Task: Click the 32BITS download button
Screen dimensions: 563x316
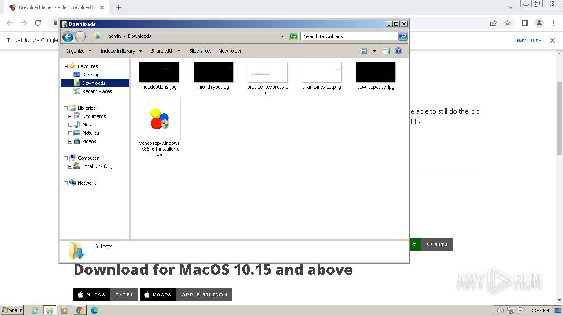Action: [x=437, y=244]
